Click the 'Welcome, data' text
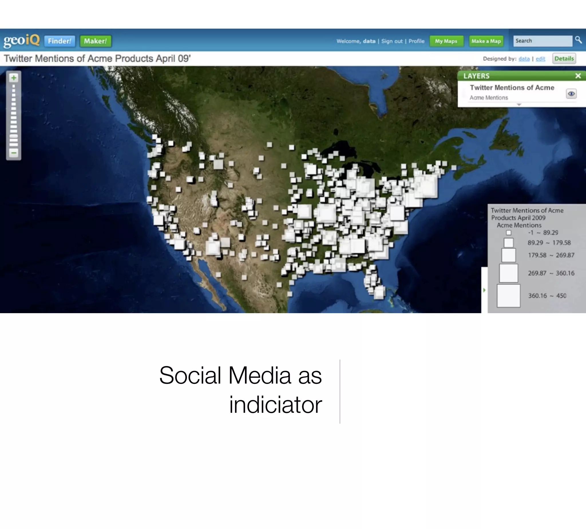The image size is (586, 529). pyautogui.click(x=356, y=41)
